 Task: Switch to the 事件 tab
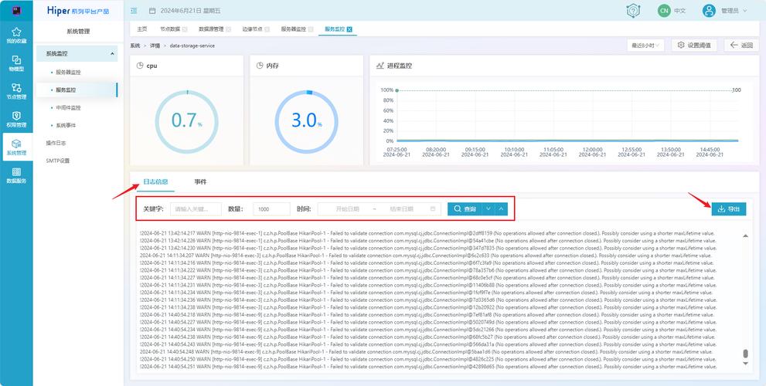(200, 181)
